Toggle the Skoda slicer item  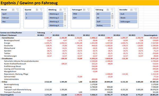pos(128,18)
